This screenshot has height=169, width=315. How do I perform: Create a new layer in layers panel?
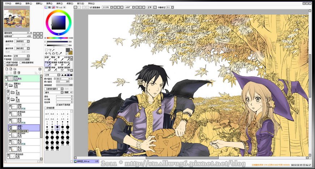[x=7, y=69]
